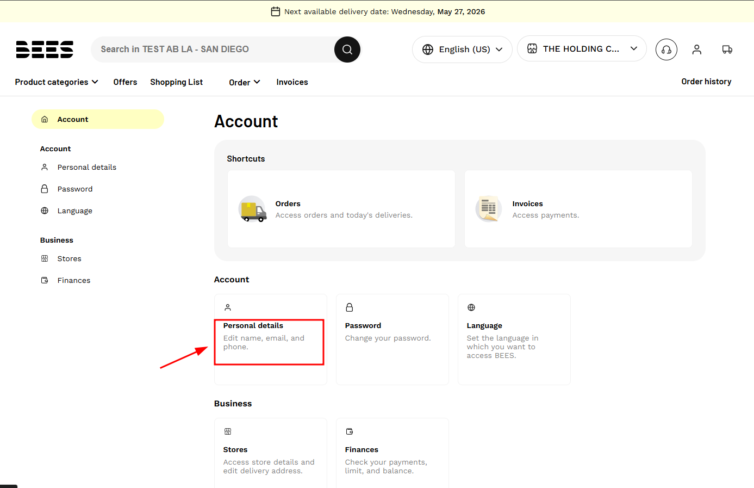Screen dimensions: 754x488
Task: Click 'Access payments.' text
Action: click(546, 215)
